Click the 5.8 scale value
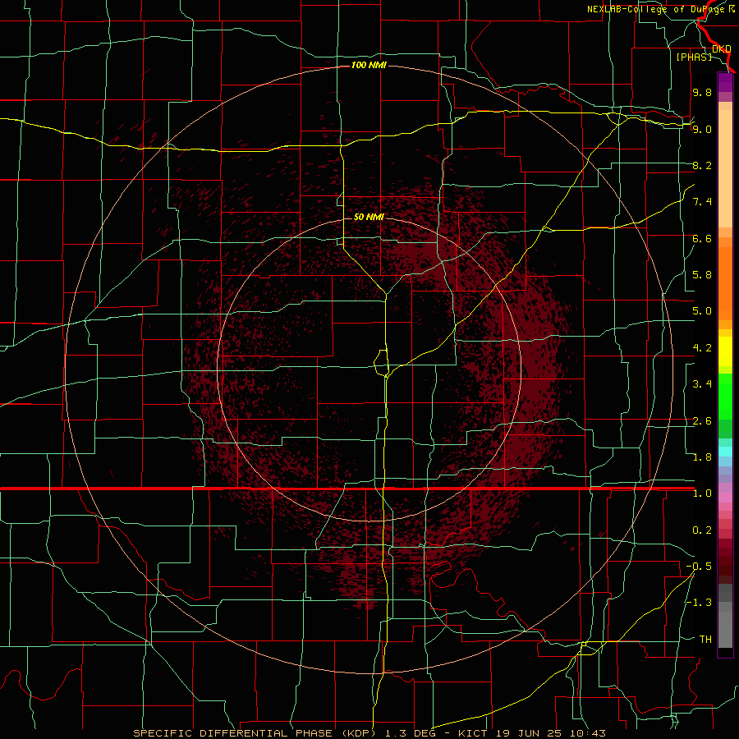739x739 pixels. point(702,275)
